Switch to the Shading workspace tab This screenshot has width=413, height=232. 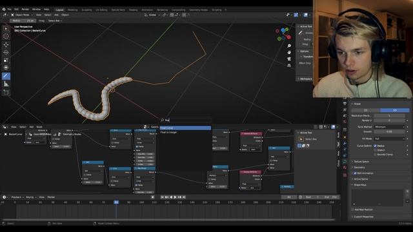pos(133,10)
